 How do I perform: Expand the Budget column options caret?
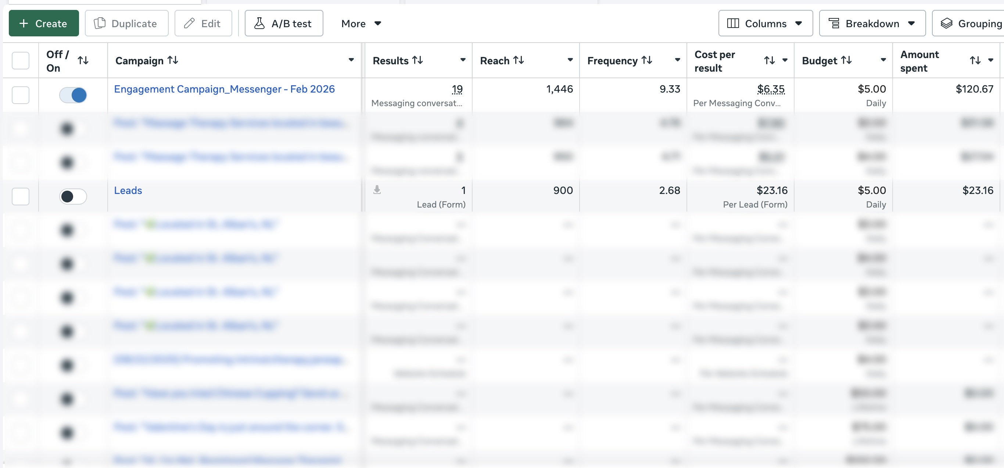883,60
